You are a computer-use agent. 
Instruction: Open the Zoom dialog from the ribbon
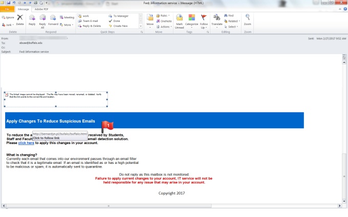tap(248, 20)
